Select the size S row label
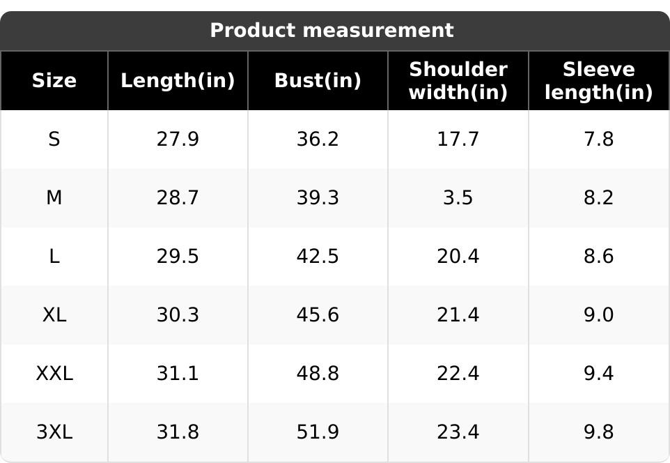Image resolution: width=670 pixels, height=463 pixels. pos(54,139)
